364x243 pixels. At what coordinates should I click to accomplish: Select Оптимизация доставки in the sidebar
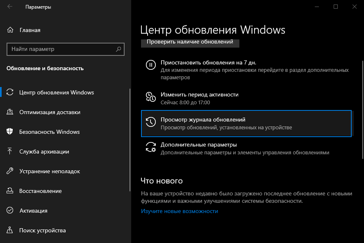click(x=50, y=112)
